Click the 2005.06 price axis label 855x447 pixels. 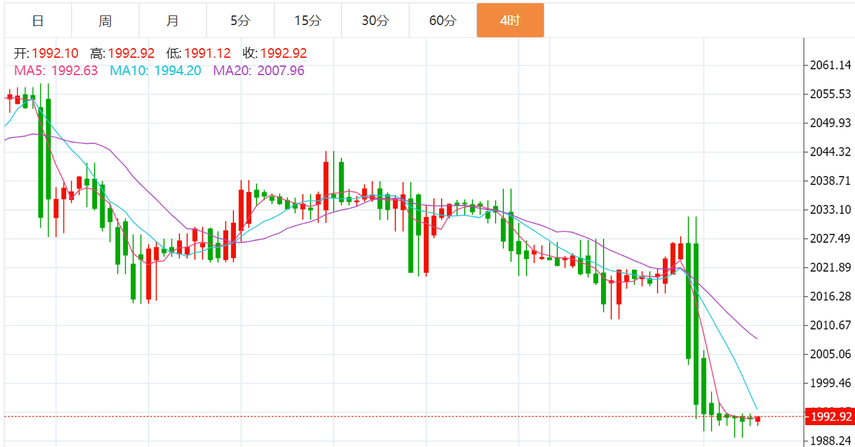click(831, 355)
